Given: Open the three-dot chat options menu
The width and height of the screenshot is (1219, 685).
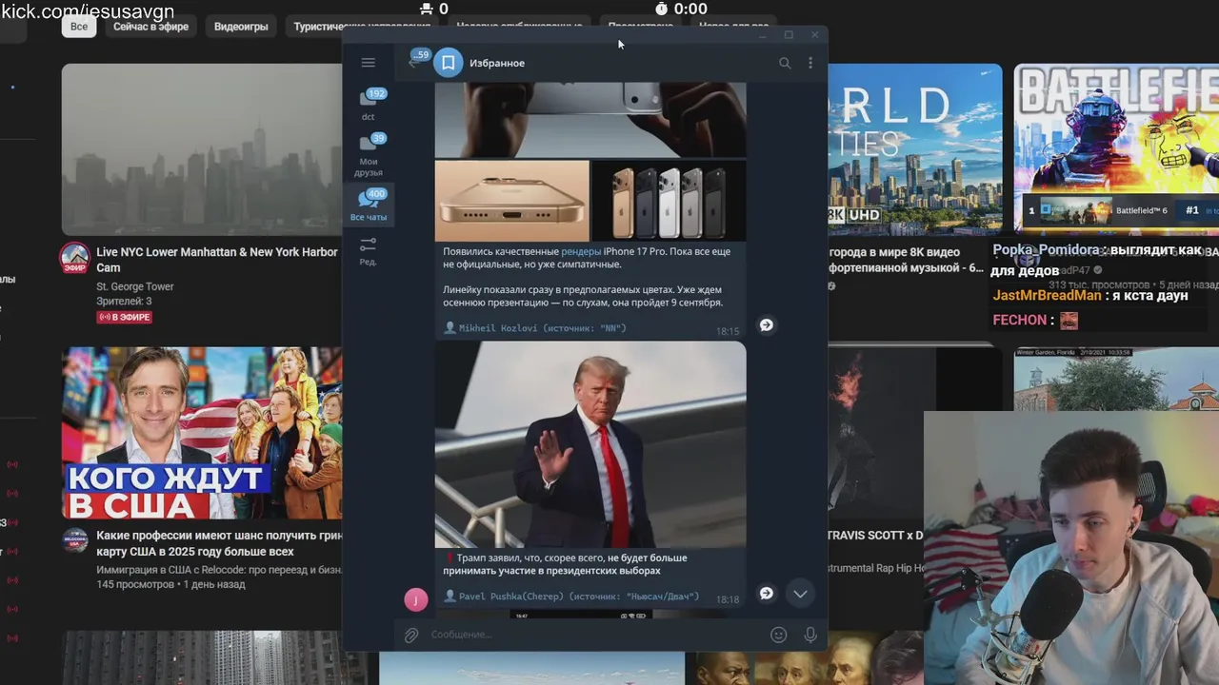Looking at the screenshot, I should [x=810, y=63].
